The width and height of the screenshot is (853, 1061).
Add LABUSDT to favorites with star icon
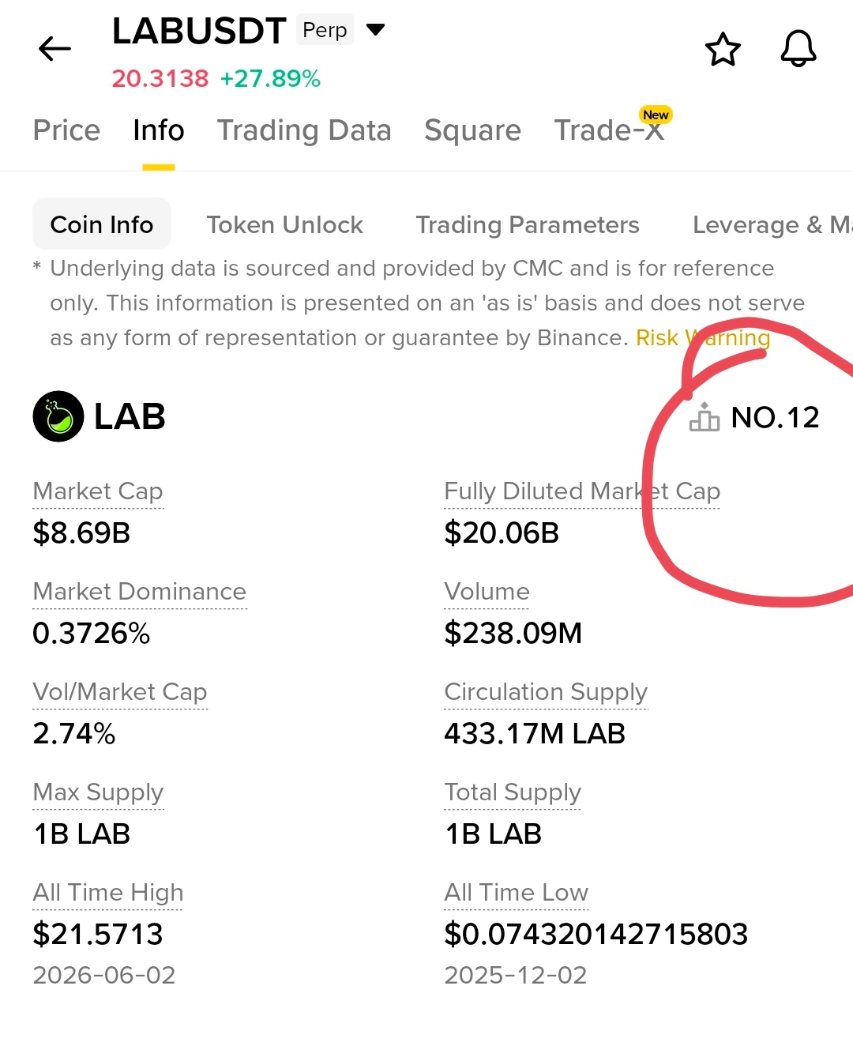coord(723,49)
